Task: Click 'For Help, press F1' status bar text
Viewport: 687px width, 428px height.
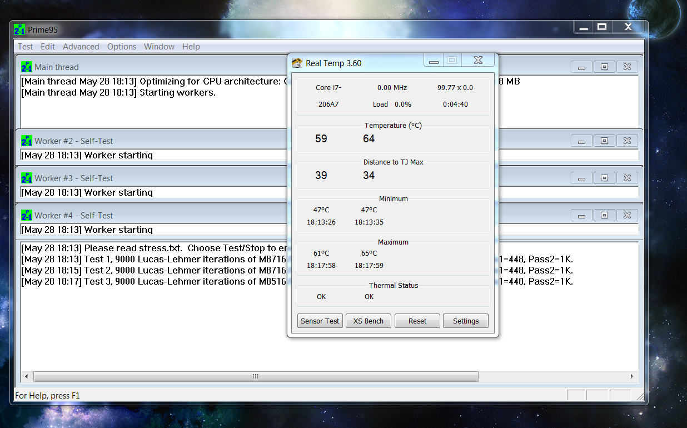Action: coord(48,396)
